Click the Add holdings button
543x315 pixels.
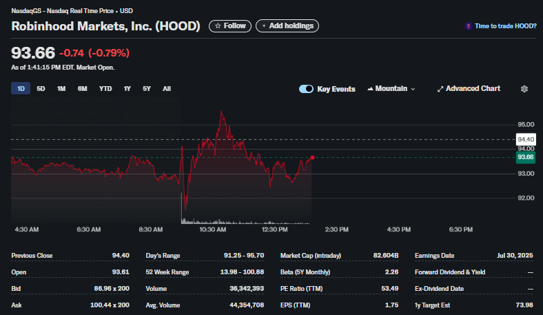[287, 26]
